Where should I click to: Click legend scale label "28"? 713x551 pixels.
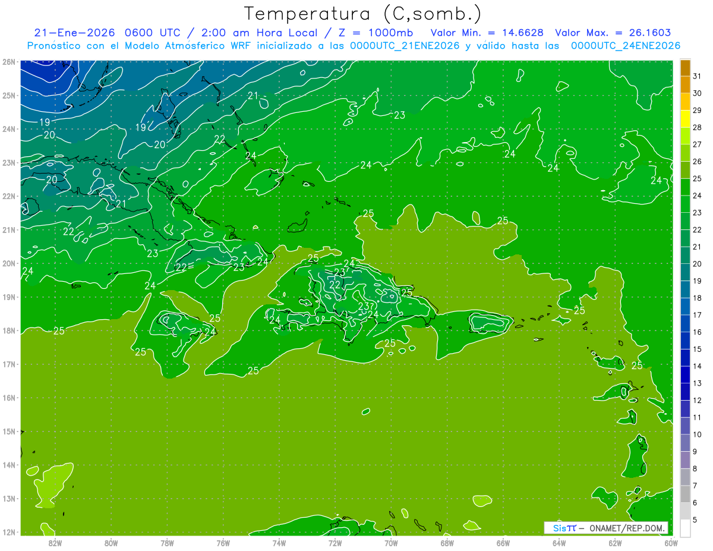point(697,127)
